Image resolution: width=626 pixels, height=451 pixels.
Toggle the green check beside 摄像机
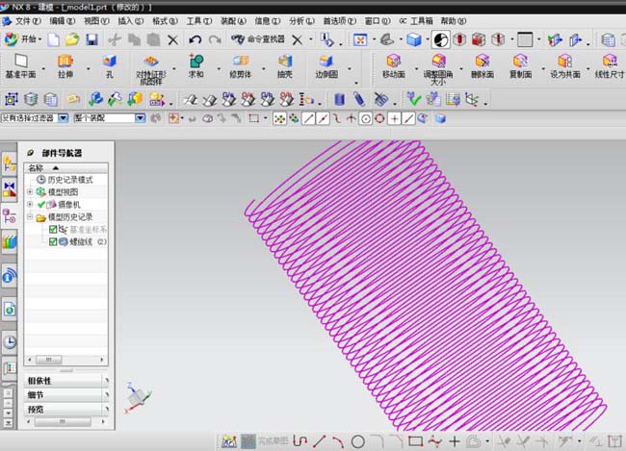pyautogui.click(x=40, y=205)
